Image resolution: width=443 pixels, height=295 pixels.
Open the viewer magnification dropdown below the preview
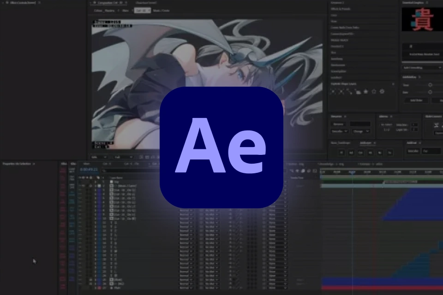[x=99, y=157]
